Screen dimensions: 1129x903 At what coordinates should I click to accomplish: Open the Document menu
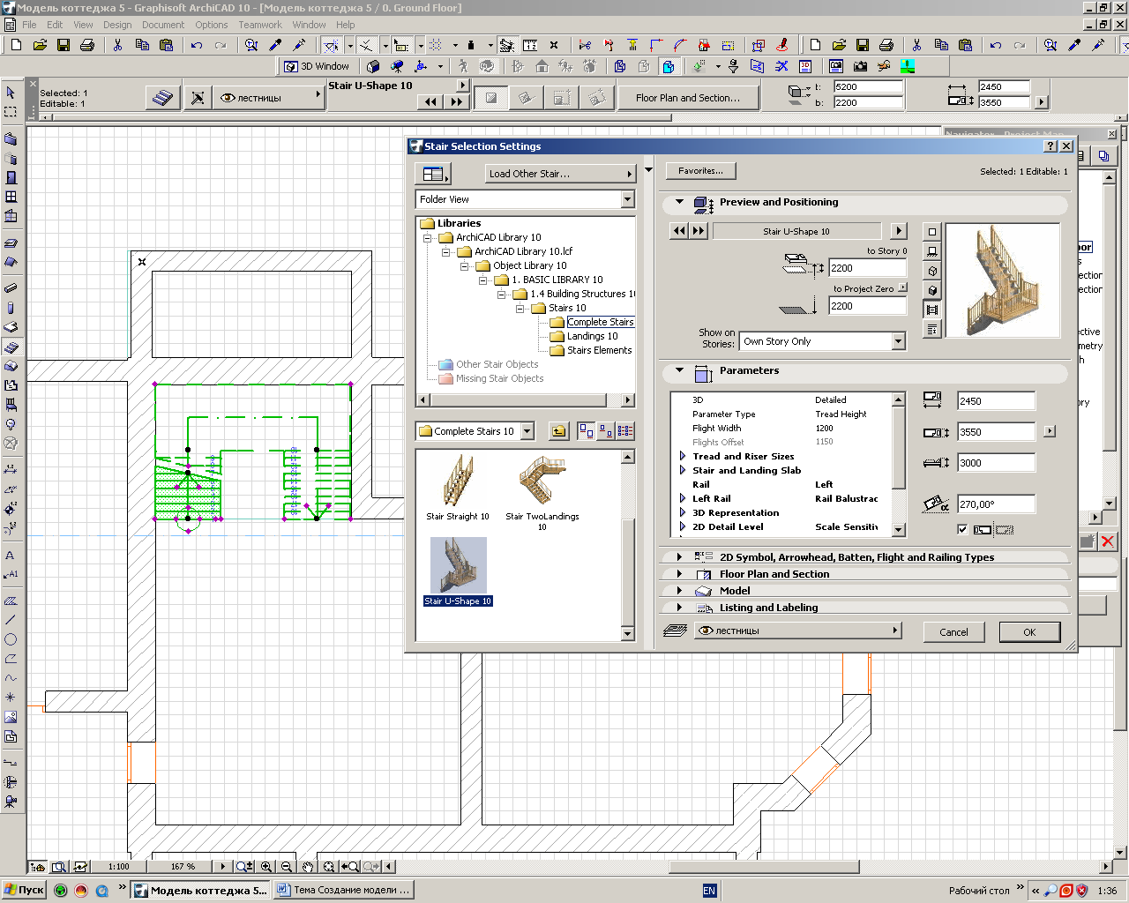(163, 25)
